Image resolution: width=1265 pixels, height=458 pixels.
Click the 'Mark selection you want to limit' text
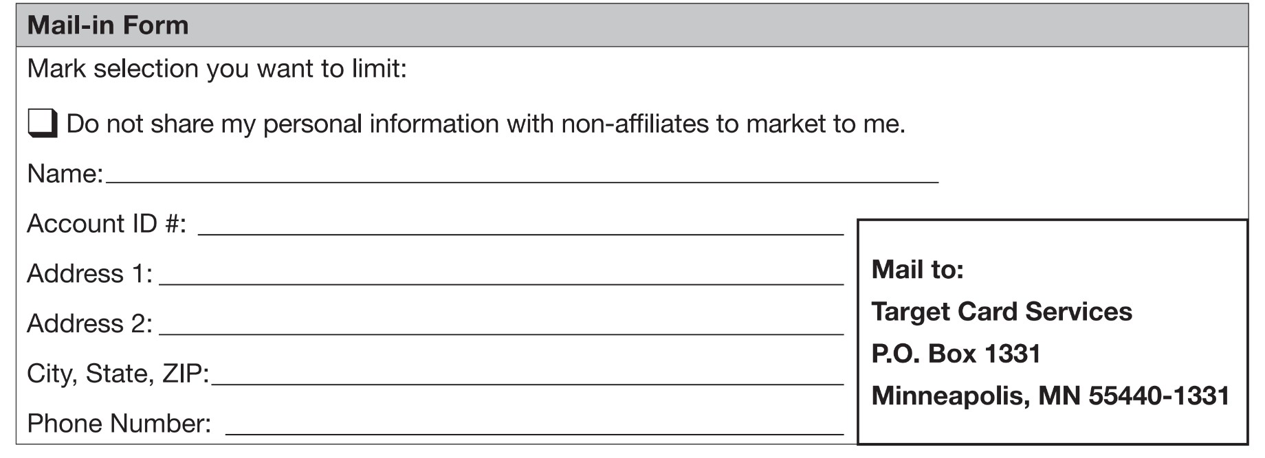[x=217, y=69]
